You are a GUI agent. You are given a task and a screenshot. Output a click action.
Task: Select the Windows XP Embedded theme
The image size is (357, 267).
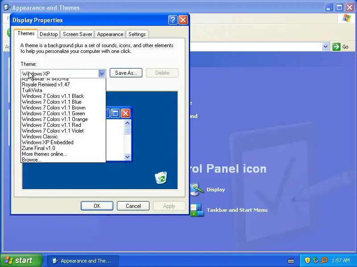click(x=63, y=142)
